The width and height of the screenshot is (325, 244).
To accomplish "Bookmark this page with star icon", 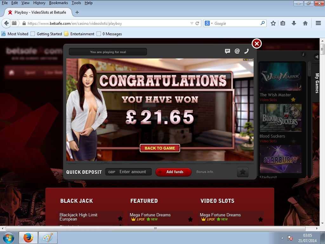I will (273, 23).
